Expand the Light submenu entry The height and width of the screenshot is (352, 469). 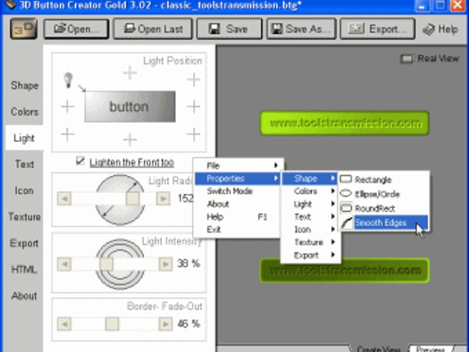[311, 204]
